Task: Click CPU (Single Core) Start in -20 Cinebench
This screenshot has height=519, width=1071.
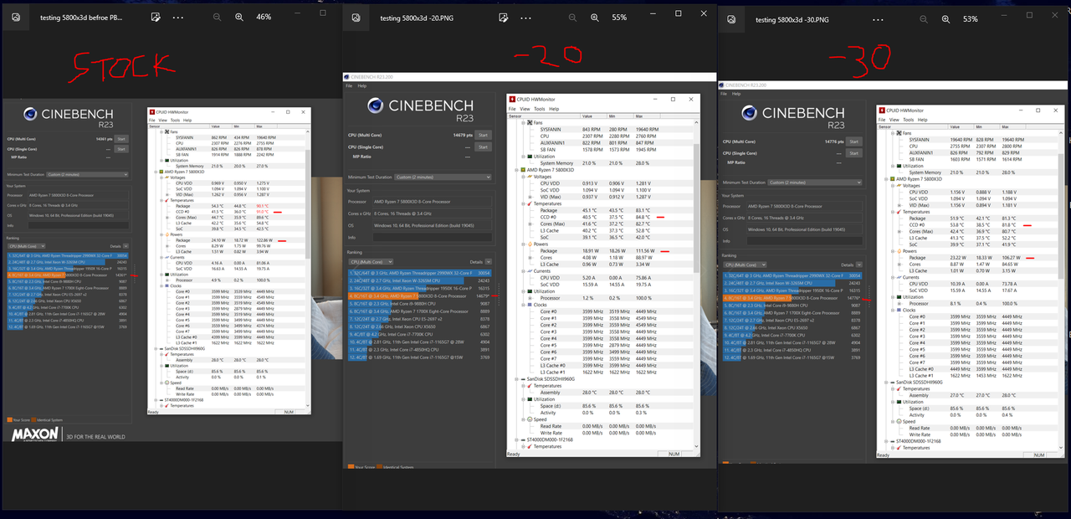Action: click(x=484, y=146)
